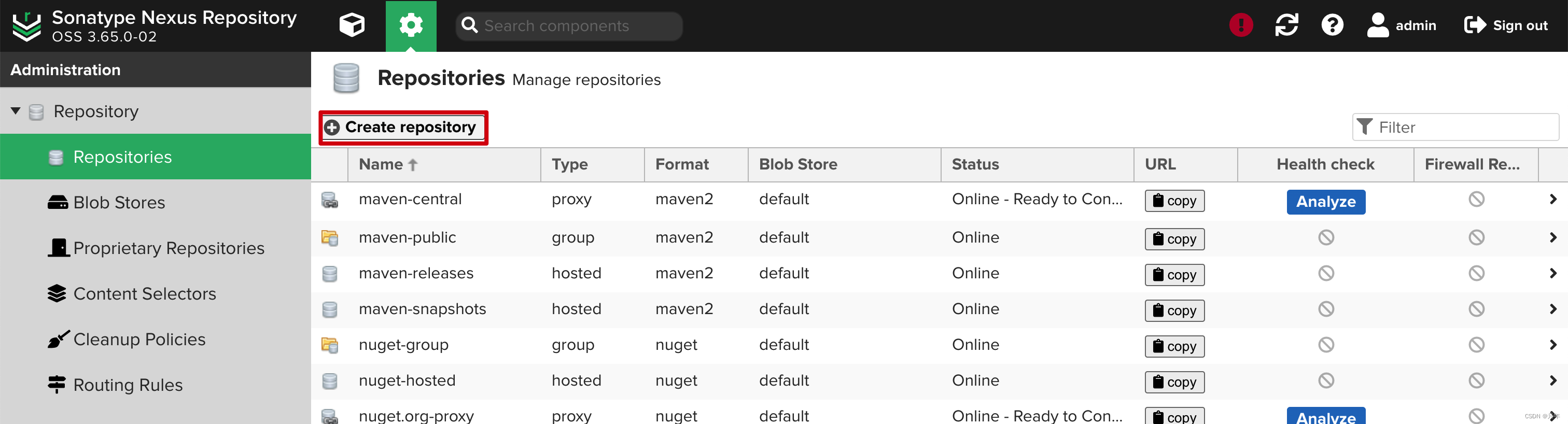Viewport: 1568px width, 424px height.
Task: Open Cleanup Policies in sidebar
Action: pos(155,339)
